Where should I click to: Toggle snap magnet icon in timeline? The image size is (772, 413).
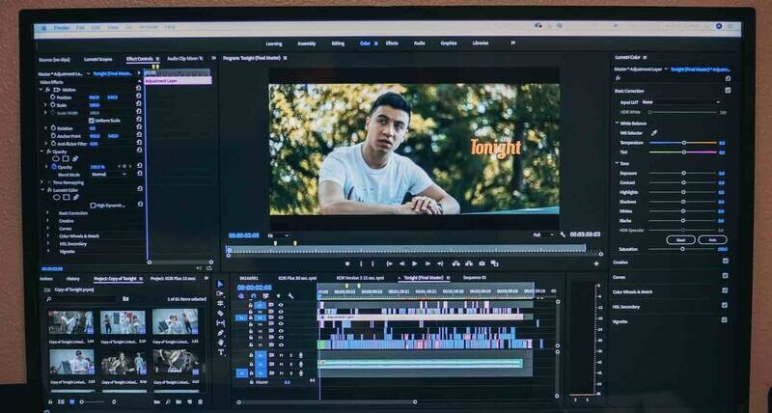click(253, 296)
